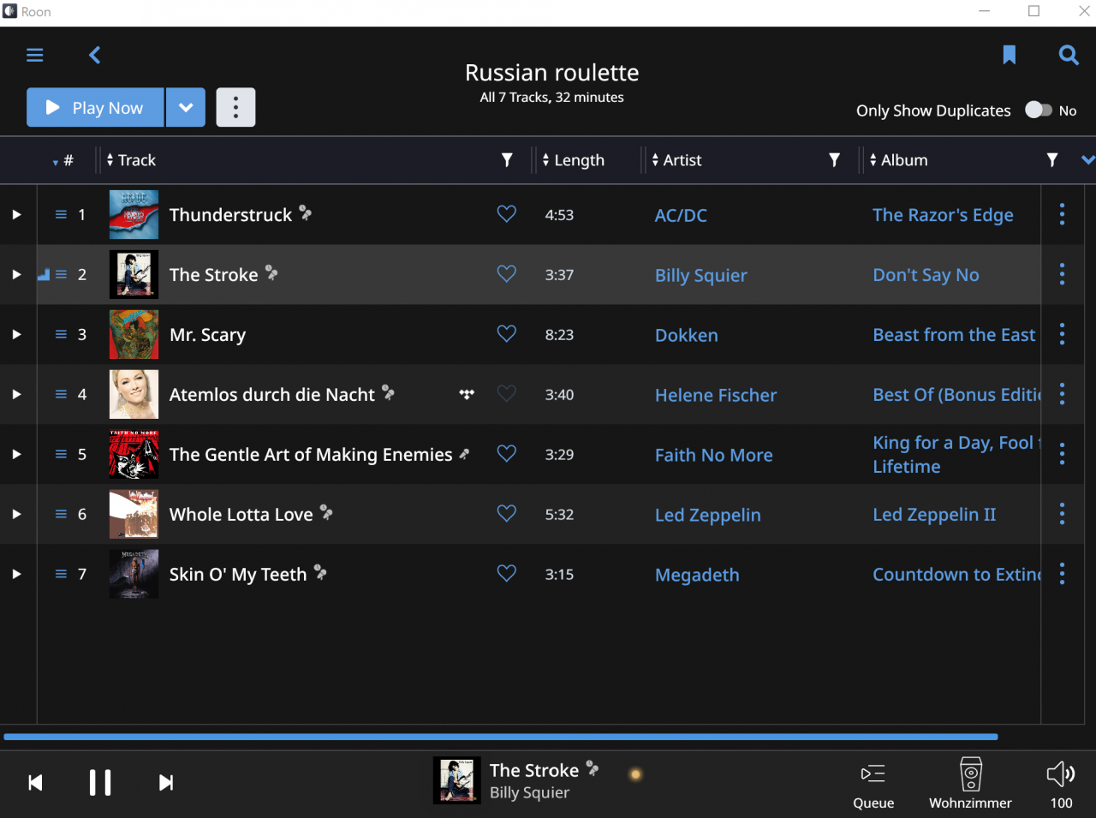Open the search magnifier

[x=1069, y=55]
